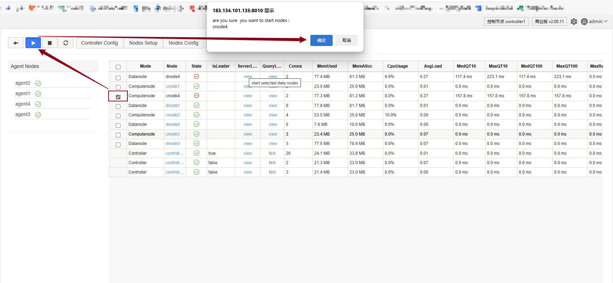613x283 pixels.
Task: Sort by the MemUsed column header
Action: point(327,66)
